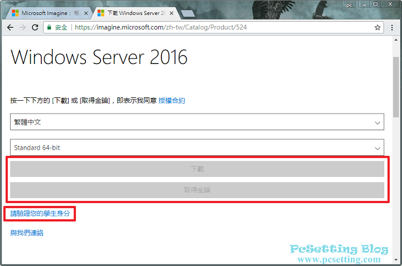Click the 取得金鑰 get key button
Viewport: 402px width, 266px height.
197,190
